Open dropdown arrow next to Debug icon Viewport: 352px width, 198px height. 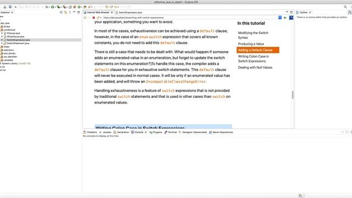49,7
